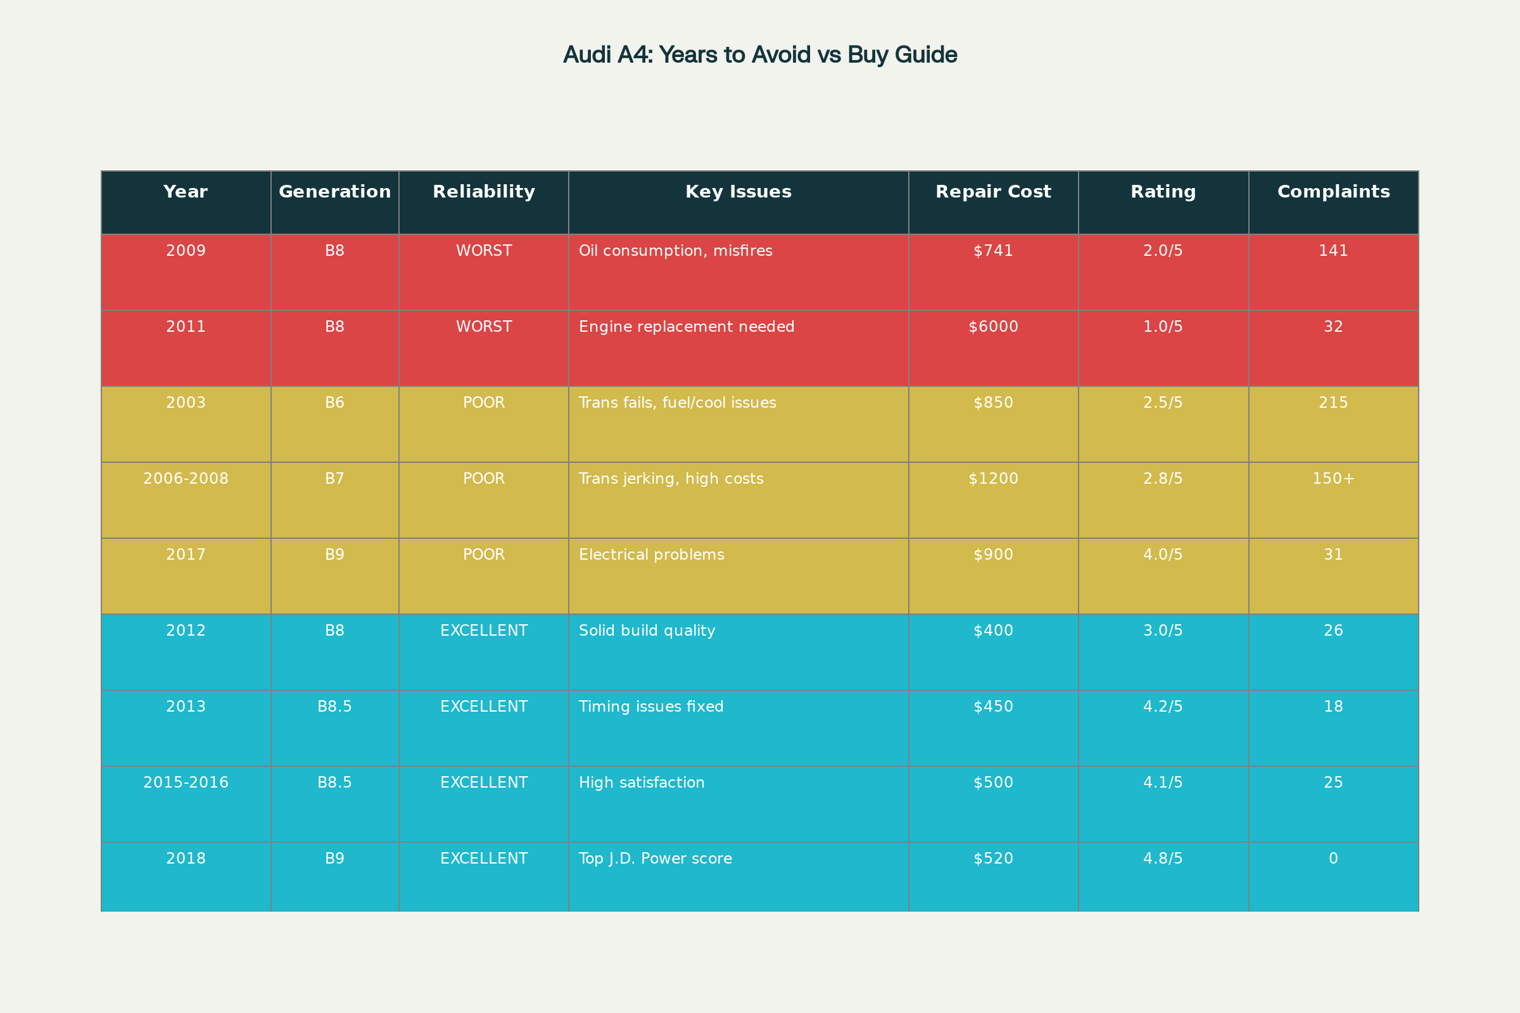Click the '18' complaints value
Viewport: 1520px width, 1013px height.
pyautogui.click(x=1334, y=707)
